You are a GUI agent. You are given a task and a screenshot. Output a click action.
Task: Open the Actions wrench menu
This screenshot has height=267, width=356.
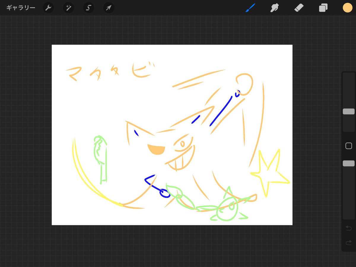pyautogui.click(x=48, y=8)
